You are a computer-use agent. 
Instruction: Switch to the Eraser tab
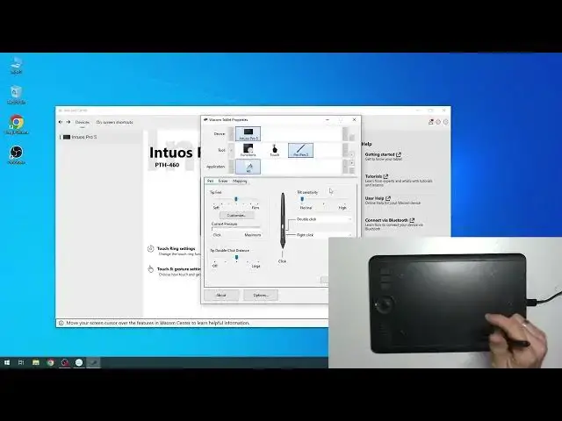click(x=223, y=182)
